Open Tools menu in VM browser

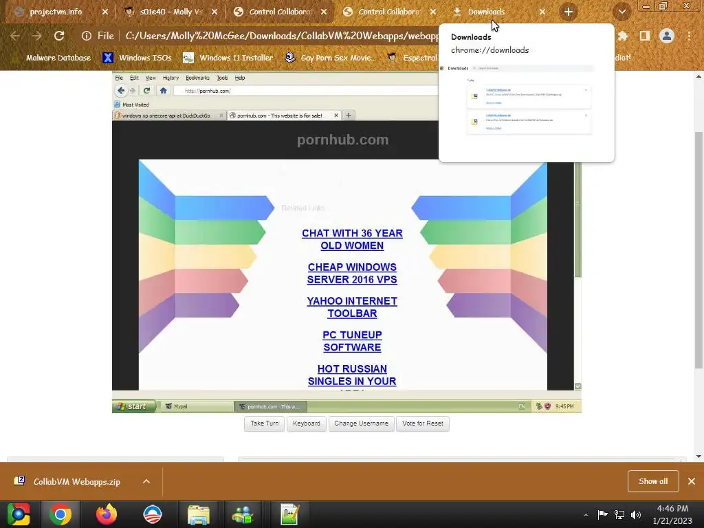click(x=222, y=78)
